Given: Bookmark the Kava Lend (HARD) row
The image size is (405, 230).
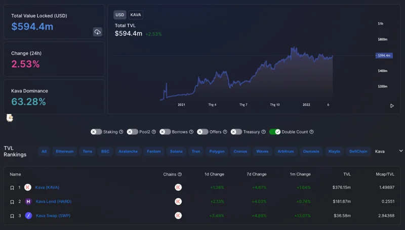Looking at the screenshot, I should point(12,202).
